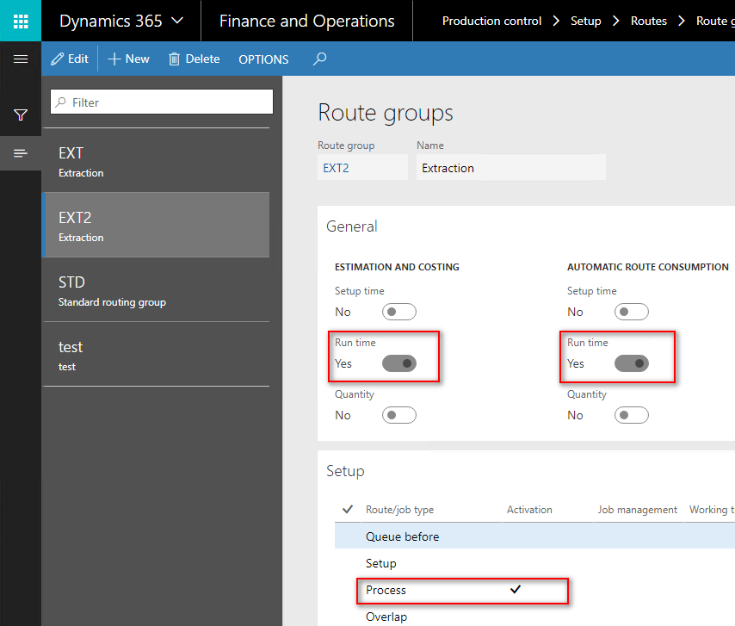The height and width of the screenshot is (626, 735).
Task: Click inside the Filter input field
Action: [161, 102]
